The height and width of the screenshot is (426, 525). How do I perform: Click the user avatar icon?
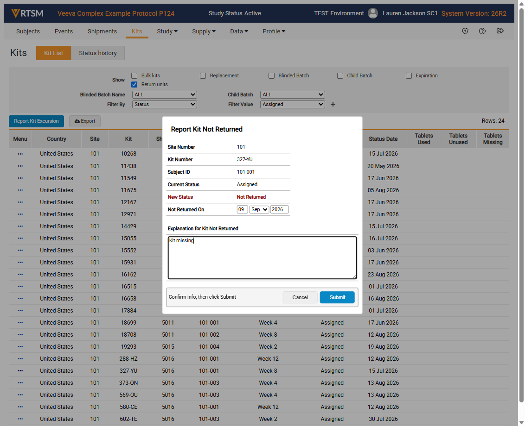pos(373,13)
